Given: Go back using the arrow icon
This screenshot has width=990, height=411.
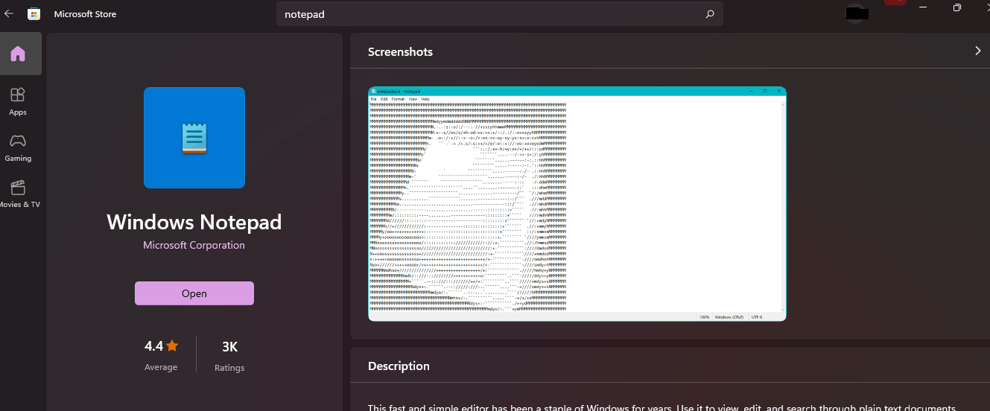Looking at the screenshot, I should click(x=9, y=13).
